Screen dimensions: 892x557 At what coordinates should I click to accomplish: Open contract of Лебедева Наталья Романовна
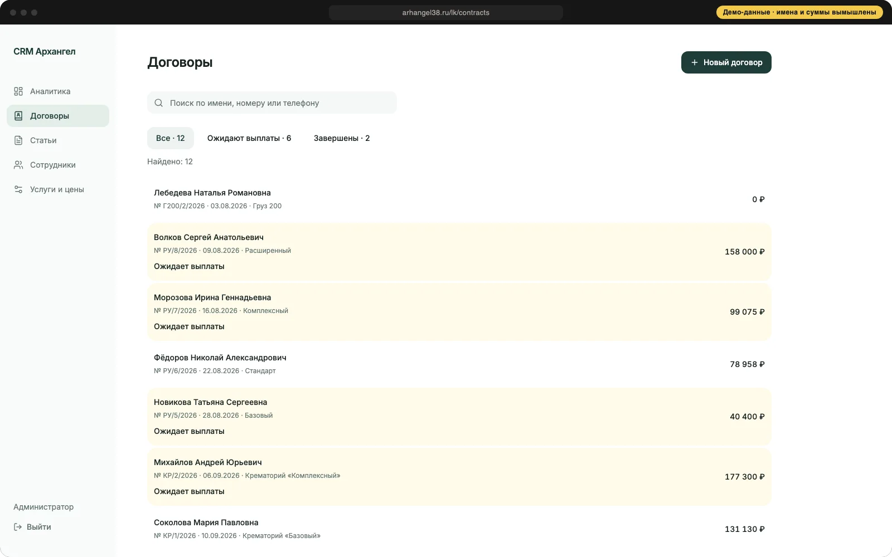click(459, 199)
